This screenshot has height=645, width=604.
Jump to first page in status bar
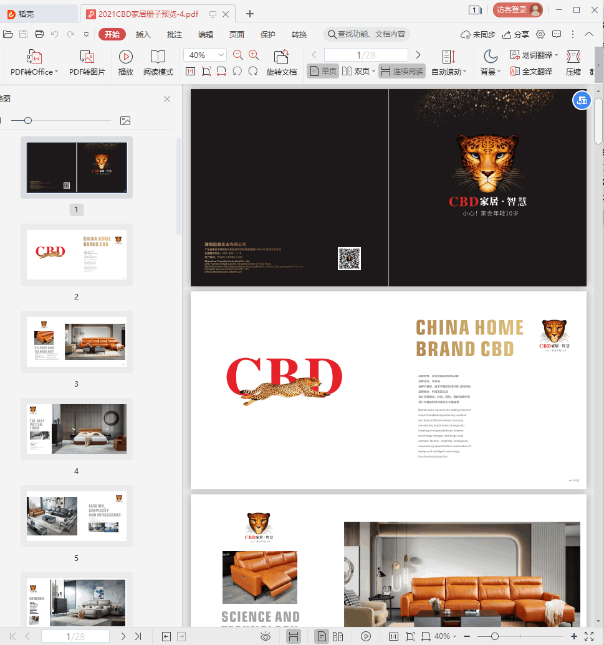coord(12,636)
